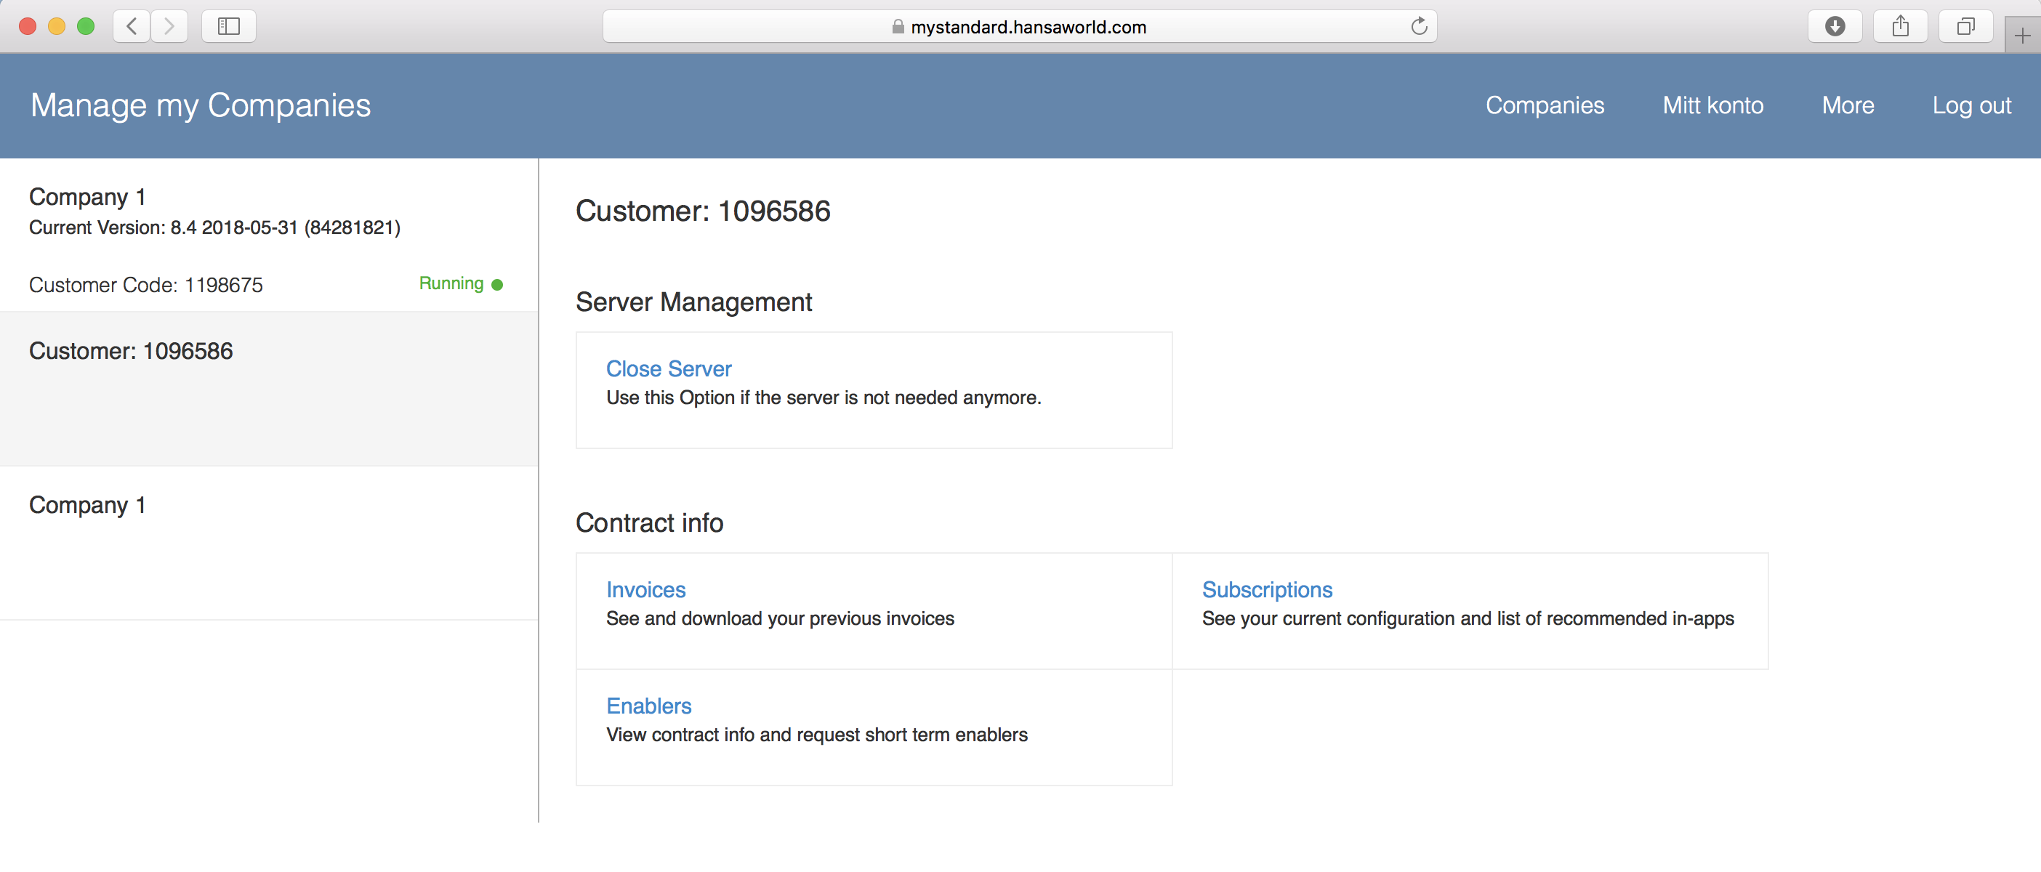This screenshot has width=2041, height=872.
Task: Click 'See and download your previous invoices' text
Action: [x=780, y=619]
